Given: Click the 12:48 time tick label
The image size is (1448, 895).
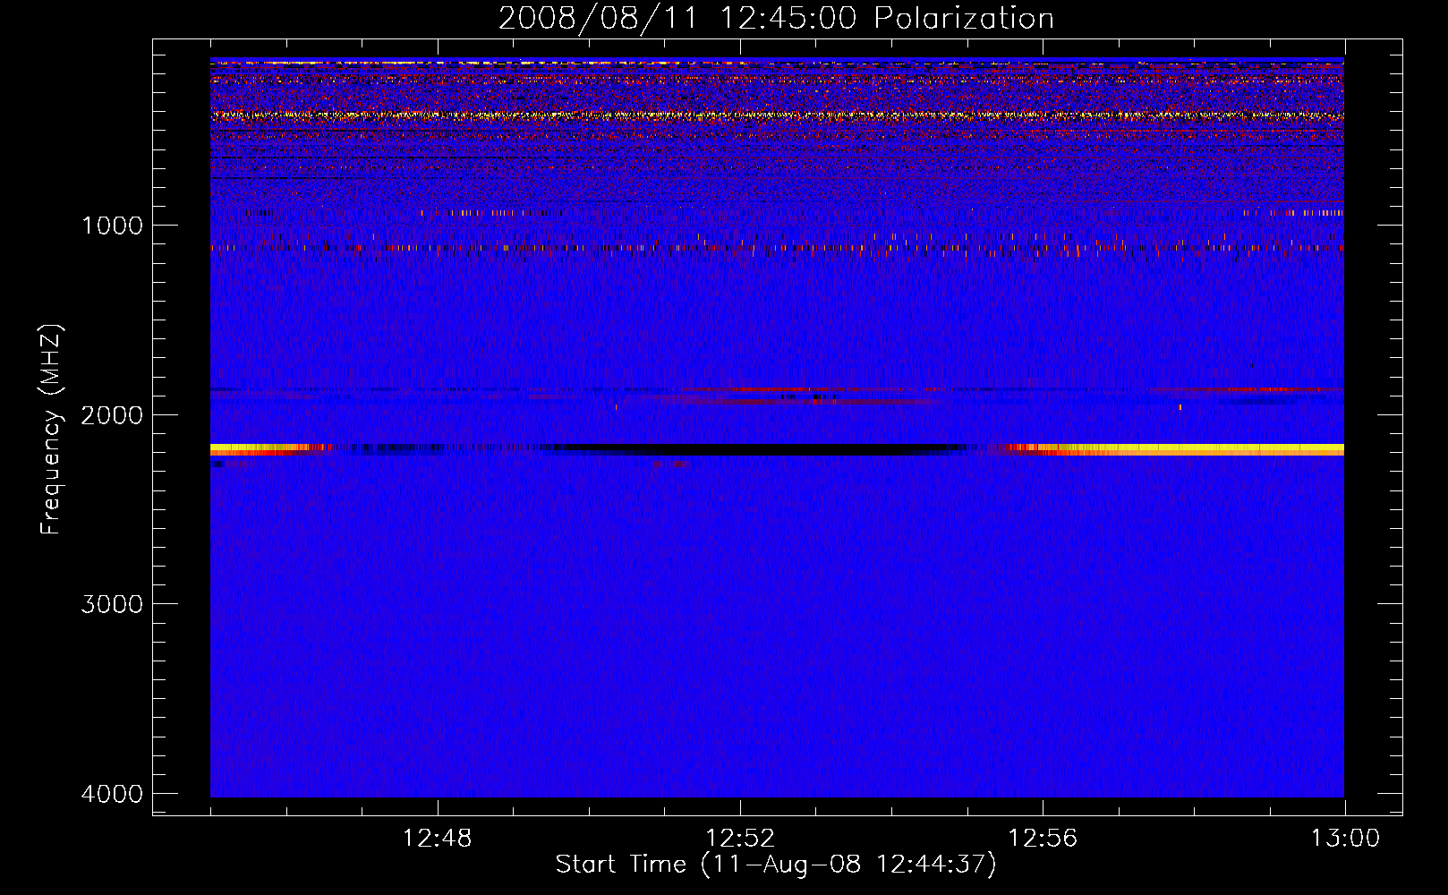Looking at the screenshot, I should coord(438,839).
